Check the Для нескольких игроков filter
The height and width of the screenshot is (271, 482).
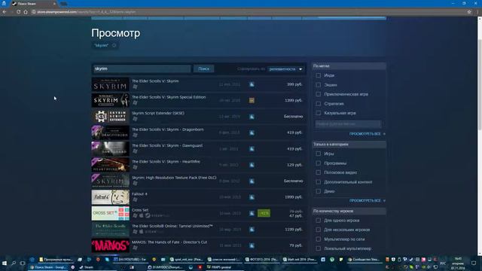click(x=318, y=230)
